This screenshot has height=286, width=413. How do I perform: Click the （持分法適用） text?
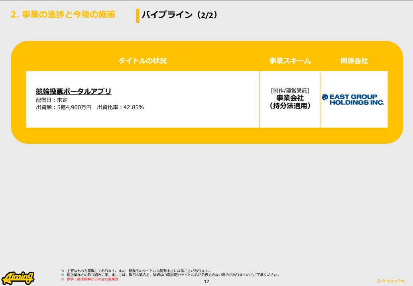pyautogui.click(x=290, y=106)
